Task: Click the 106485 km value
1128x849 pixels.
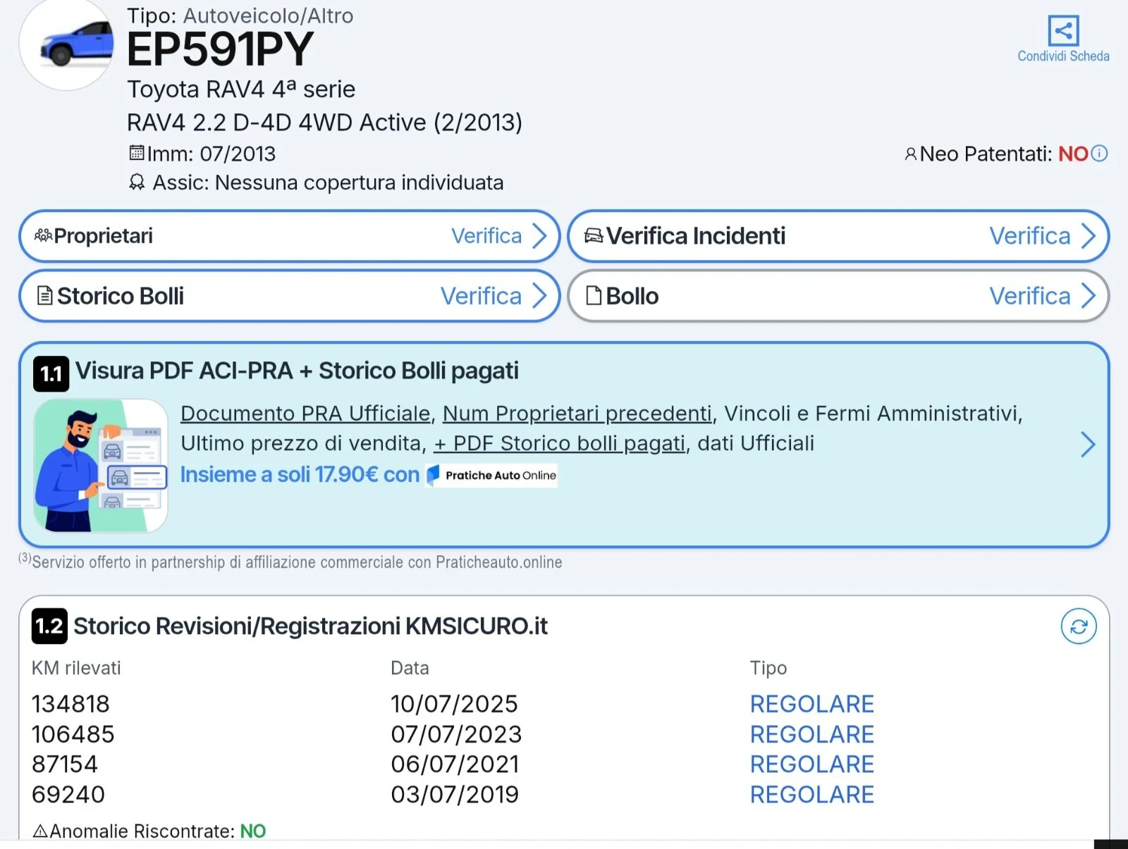Action: (x=73, y=734)
